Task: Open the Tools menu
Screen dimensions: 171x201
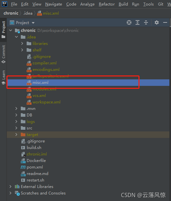Action: pyautogui.click(x=148, y=4)
